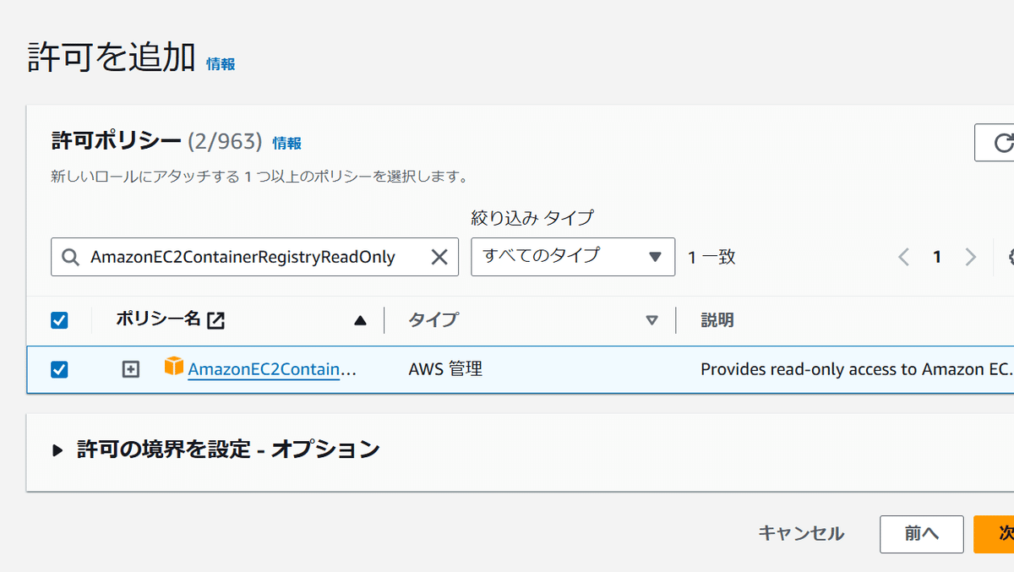1014x572 pixels.
Task: Click the キャンセル button
Action: point(800,533)
